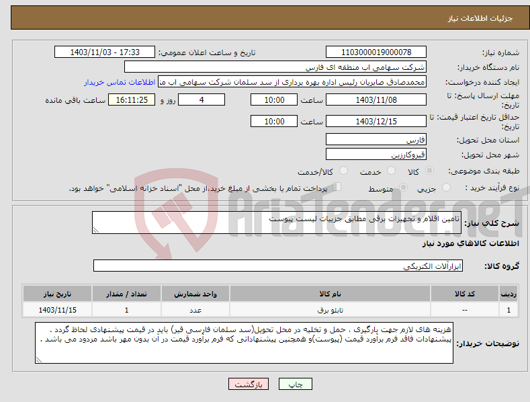The width and height of the screenshot is (530, 402).
Task: Click the announcement date field 1403/11/03 - 17:33
Action: pyautogui.click(x=105, y=52)
